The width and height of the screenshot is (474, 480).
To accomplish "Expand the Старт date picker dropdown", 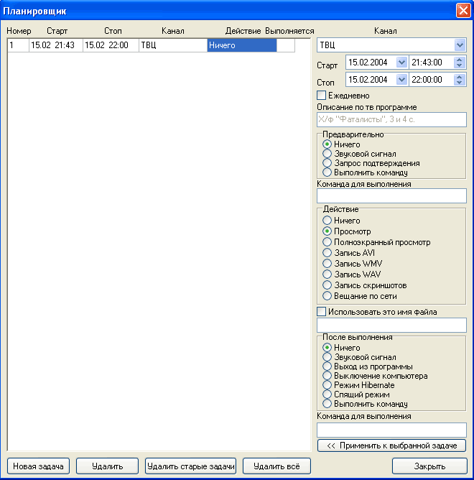I will tap(401, 63).
